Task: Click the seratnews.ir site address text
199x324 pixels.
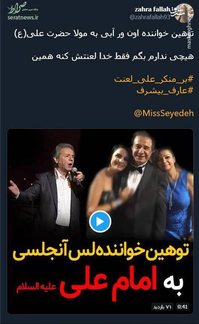Action: 23,17
